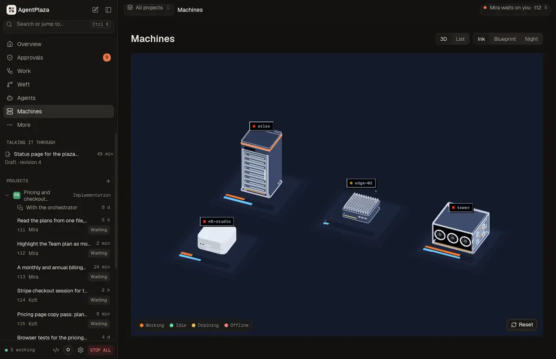Open 'Status page for the plaza' draft

(x=58, y=158)
